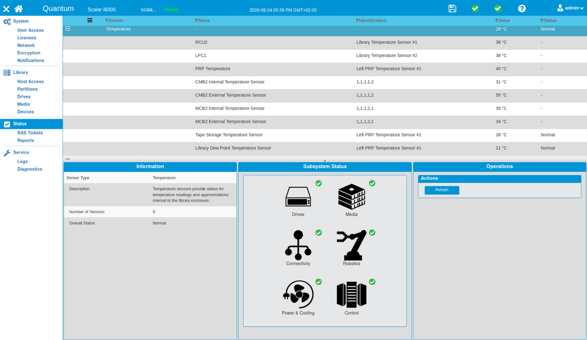Select Library Dew Point Temperature Sensor row
The height and width of the screenshot is (340, 587).
[x=325, y=148]
